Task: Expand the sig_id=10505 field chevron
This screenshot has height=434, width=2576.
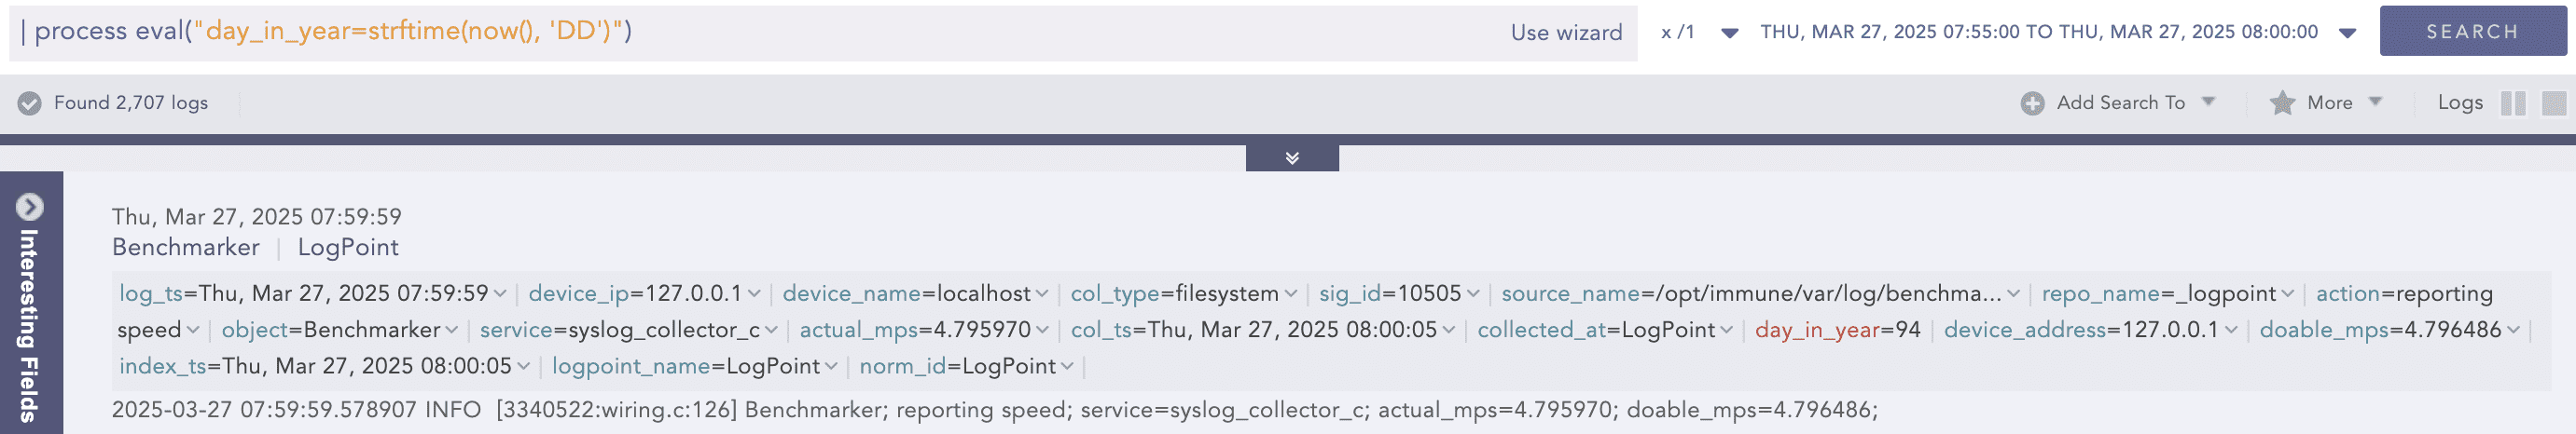Action: [x=1473, y=294]
